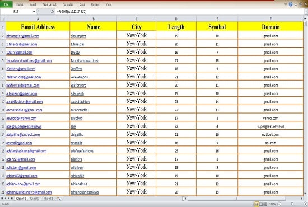
Task: Insert a new worksheet with the tab icon
Action: (x=59, y=199)
